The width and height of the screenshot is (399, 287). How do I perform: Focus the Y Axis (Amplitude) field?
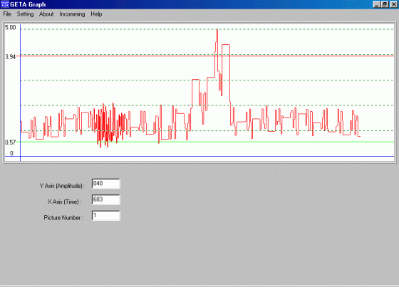pyautogui.click(x=106, y=184)
